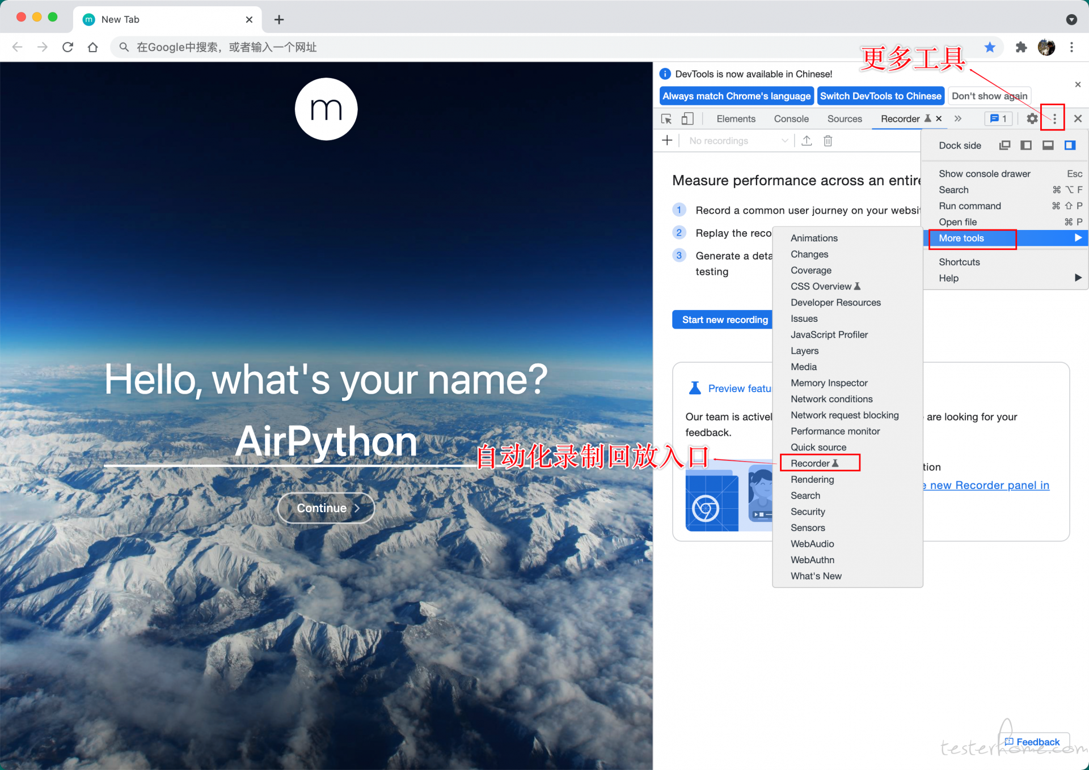The image size is (1089, 770).
Task: Go to the home page icon
Action: (x=92, y=48)
